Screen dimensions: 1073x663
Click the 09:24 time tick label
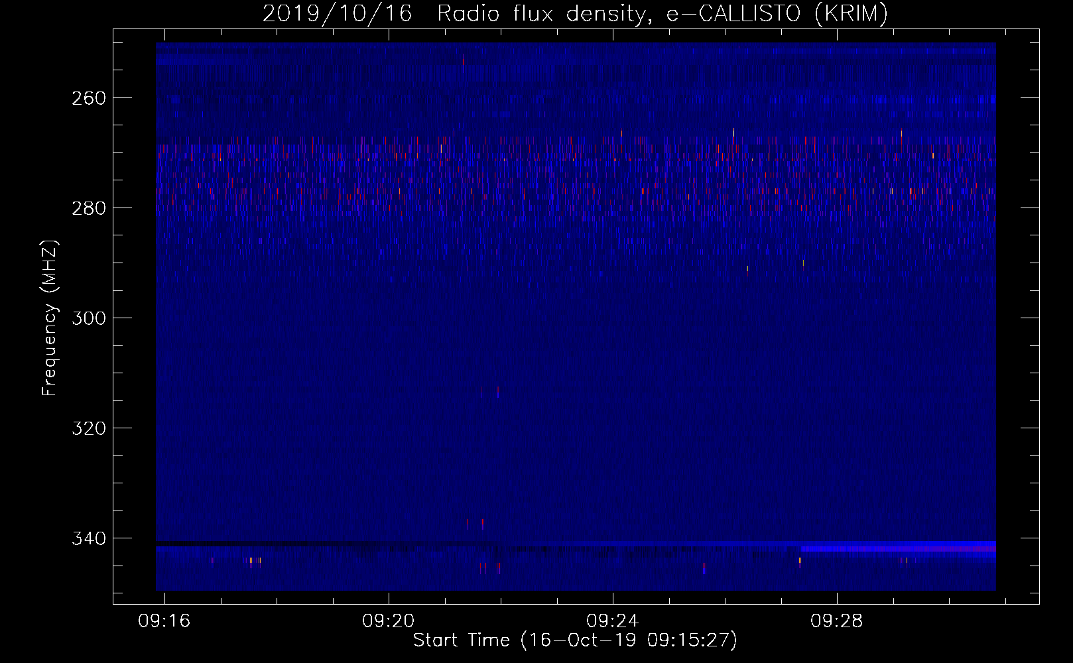tap(612, 621)
